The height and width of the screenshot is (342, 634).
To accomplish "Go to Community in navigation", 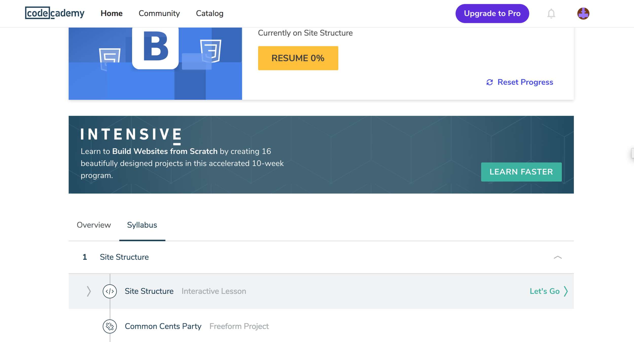I will point(159,13).
